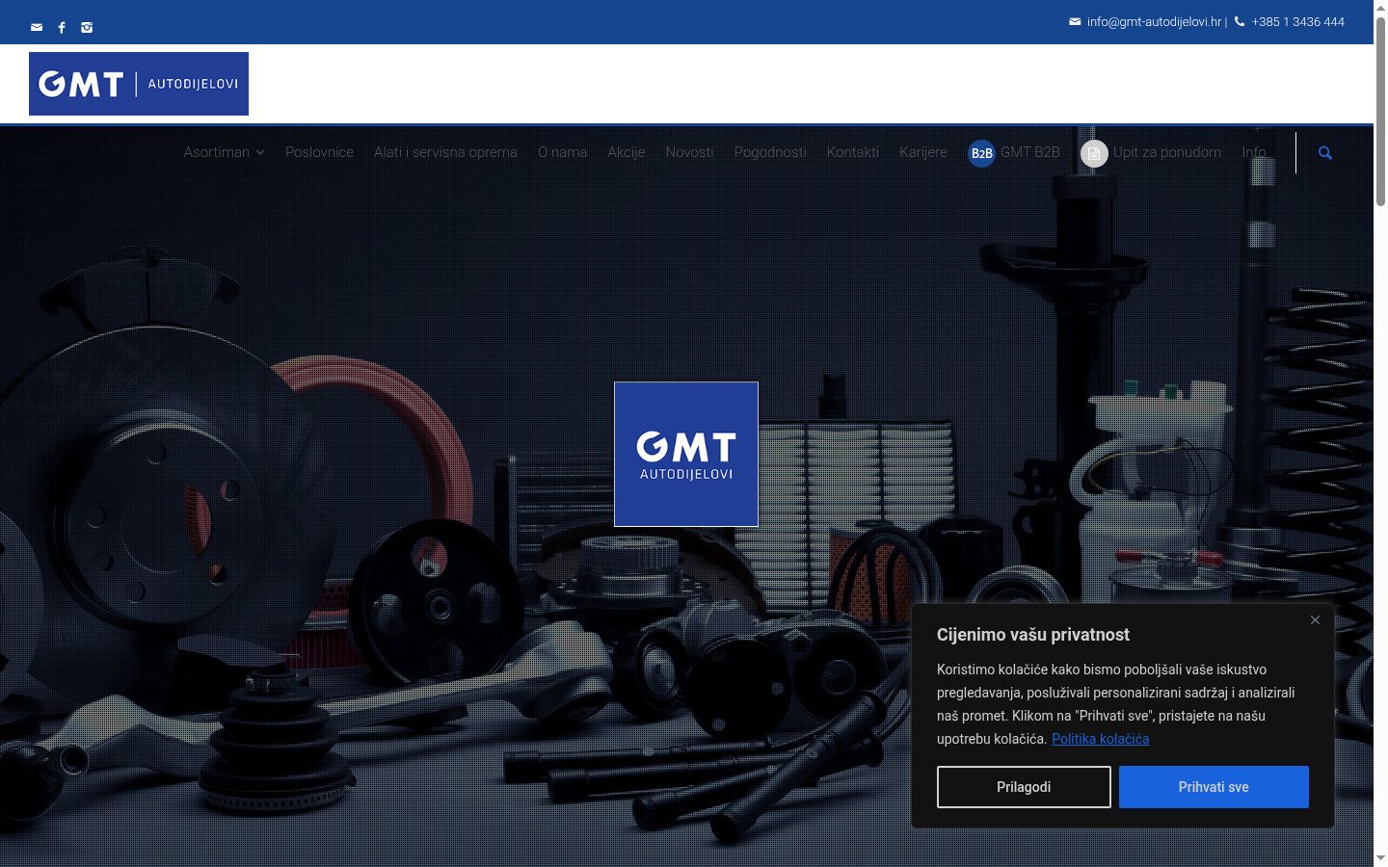
Task: Open the Upit za ponudom link
Action: point(1166,152)
